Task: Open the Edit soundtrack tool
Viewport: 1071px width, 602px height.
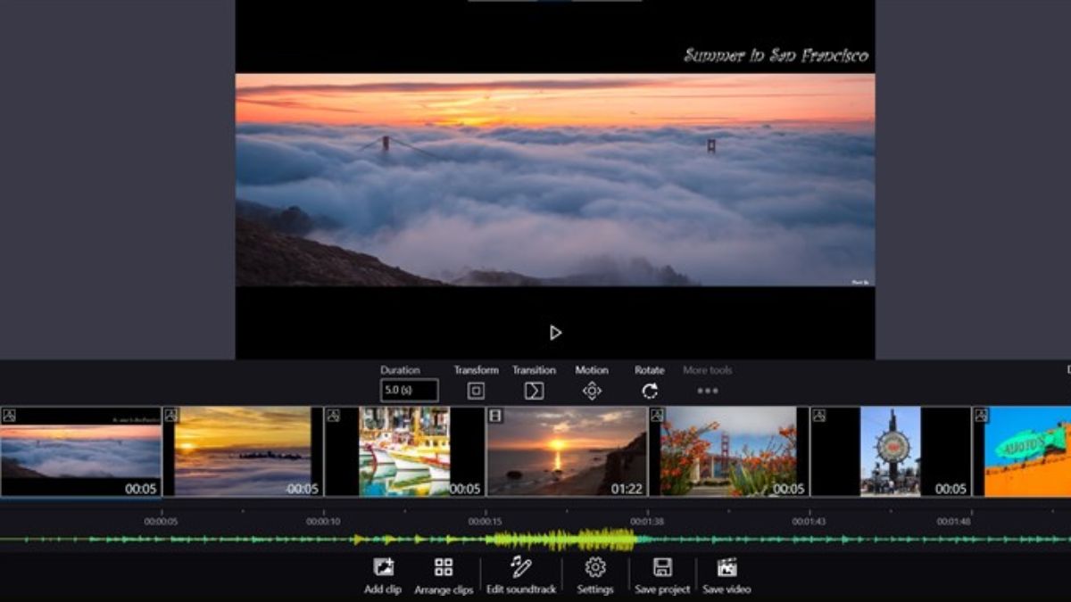Action: pyautogui.click(x=521, y=568)
